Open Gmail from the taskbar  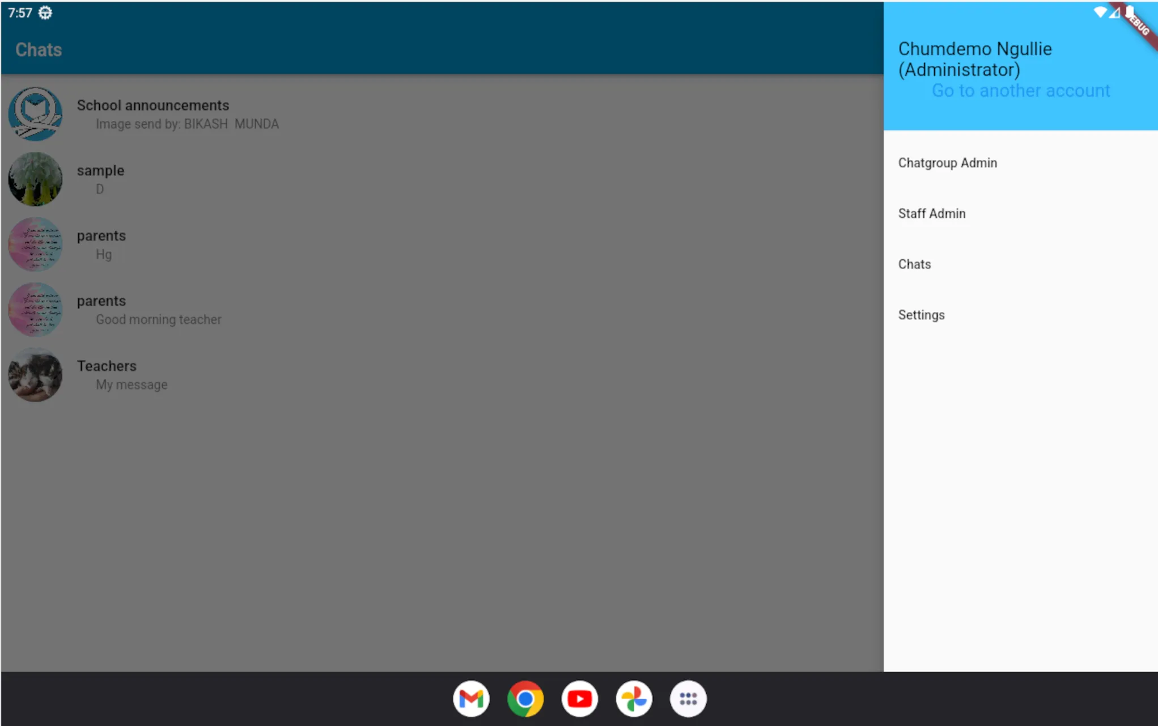[x=471, y=699]
